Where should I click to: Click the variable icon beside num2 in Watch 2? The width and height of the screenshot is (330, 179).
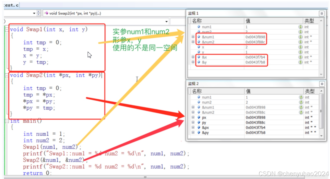click(199, 102)
